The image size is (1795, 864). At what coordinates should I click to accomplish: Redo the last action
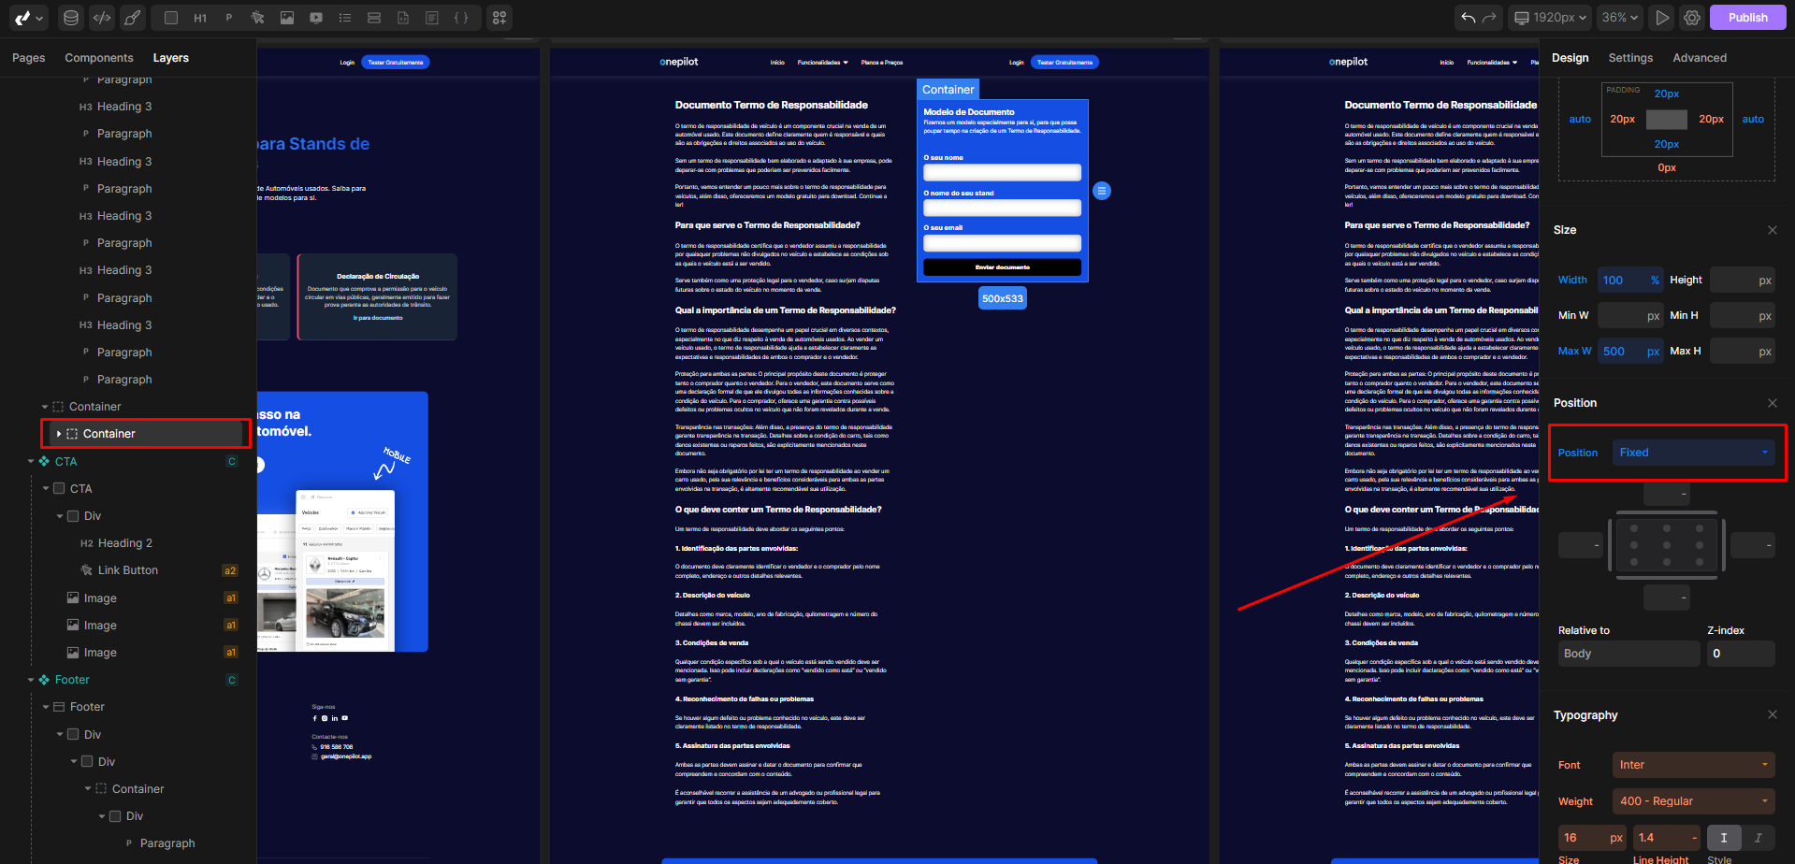click(x=1489, y=18)
